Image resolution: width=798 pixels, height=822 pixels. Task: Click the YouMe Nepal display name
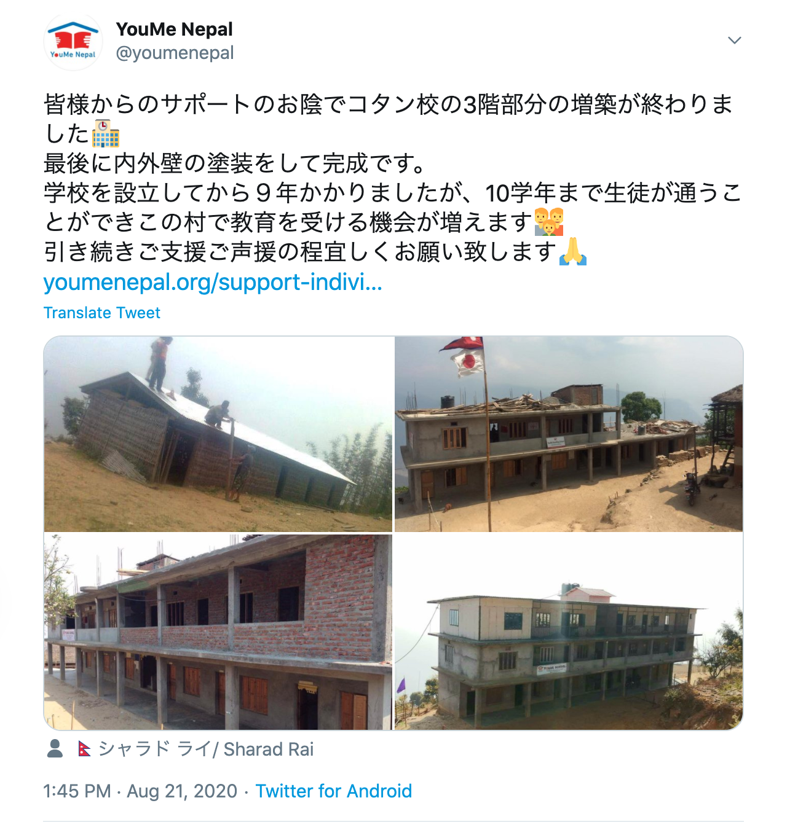click(175, 29)
